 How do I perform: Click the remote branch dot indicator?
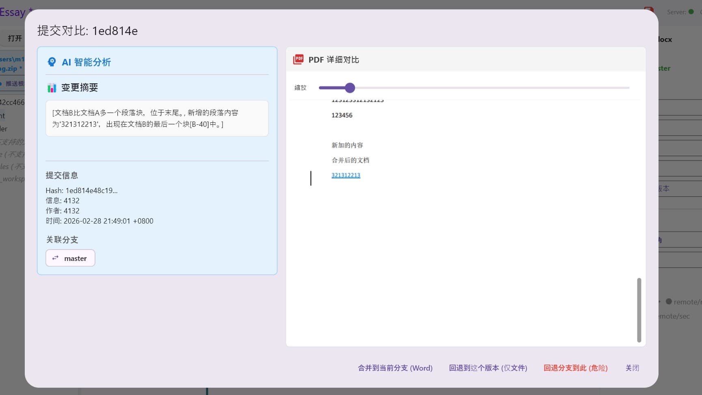point(669,302)
